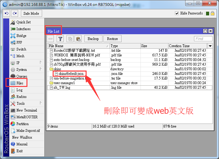Click the Manual help icon

coord(13,144)
